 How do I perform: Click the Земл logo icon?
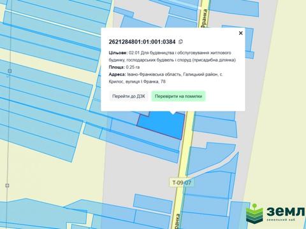pos(254,214)
